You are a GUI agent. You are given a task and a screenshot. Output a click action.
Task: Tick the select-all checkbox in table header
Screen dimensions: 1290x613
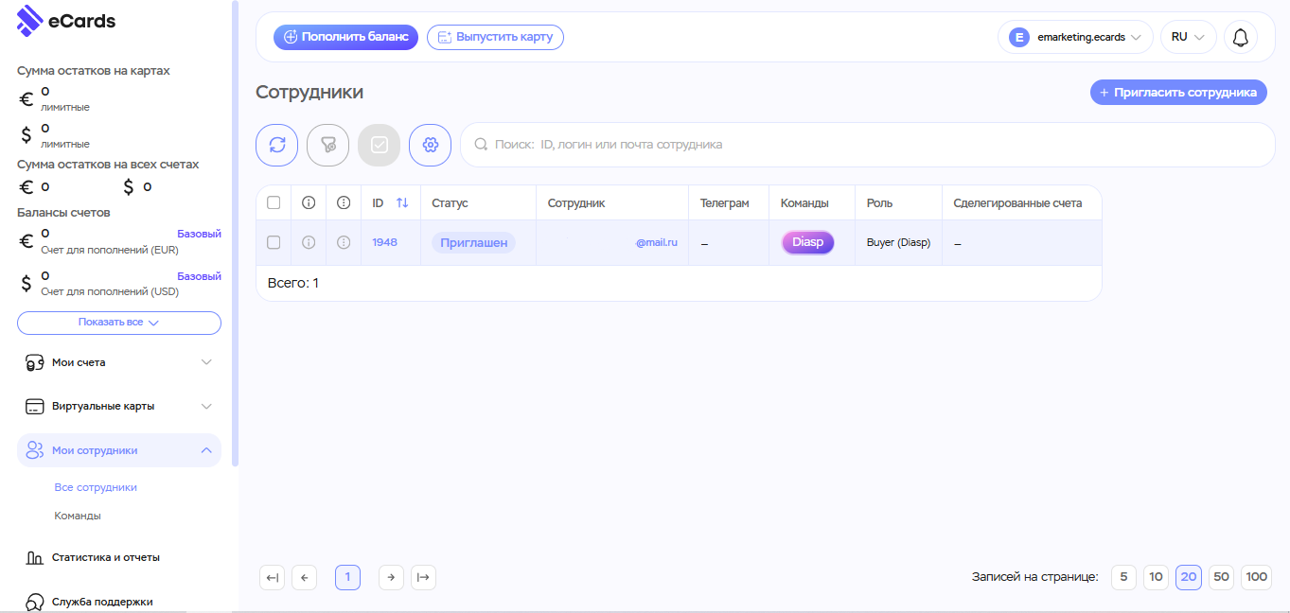(274, 203)
